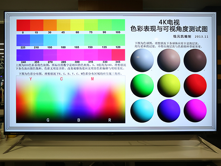Select the hot-pink block labeled 345

118,55
